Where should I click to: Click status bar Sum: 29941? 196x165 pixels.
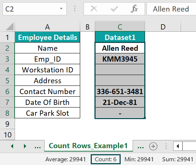click(178, 159)
